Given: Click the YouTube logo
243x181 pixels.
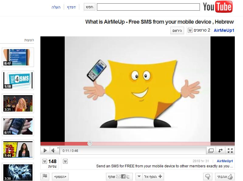Looking at the screenshot, I should [x=218, y=7].
